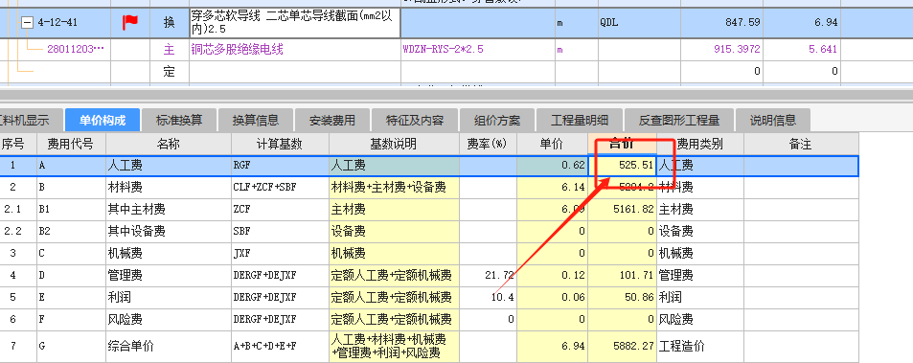Click the 费率(%) column header

488,144
